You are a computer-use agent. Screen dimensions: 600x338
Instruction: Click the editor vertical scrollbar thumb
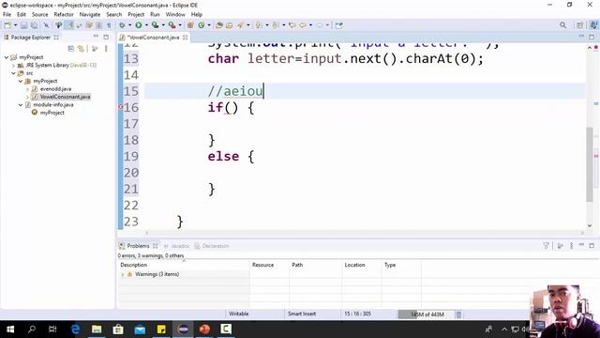click(590, 164)
